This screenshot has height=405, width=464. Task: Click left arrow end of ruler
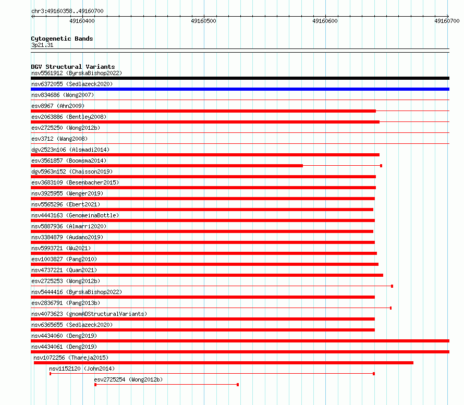click(x=32, y=16)
